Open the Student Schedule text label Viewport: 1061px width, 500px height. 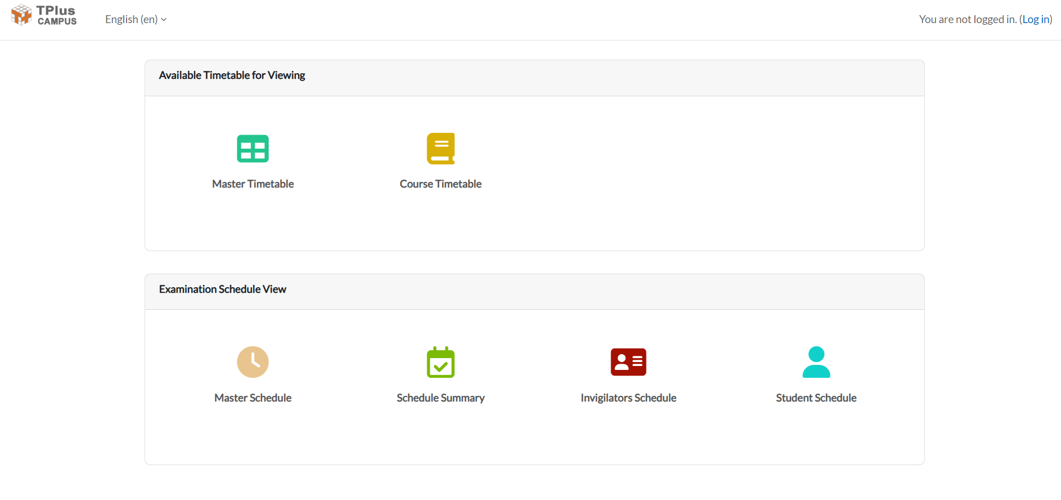pos(816,398)
